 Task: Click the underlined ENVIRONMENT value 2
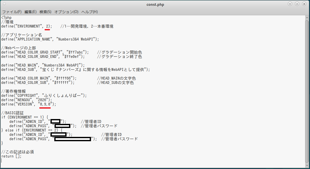(x=47, y=26)
